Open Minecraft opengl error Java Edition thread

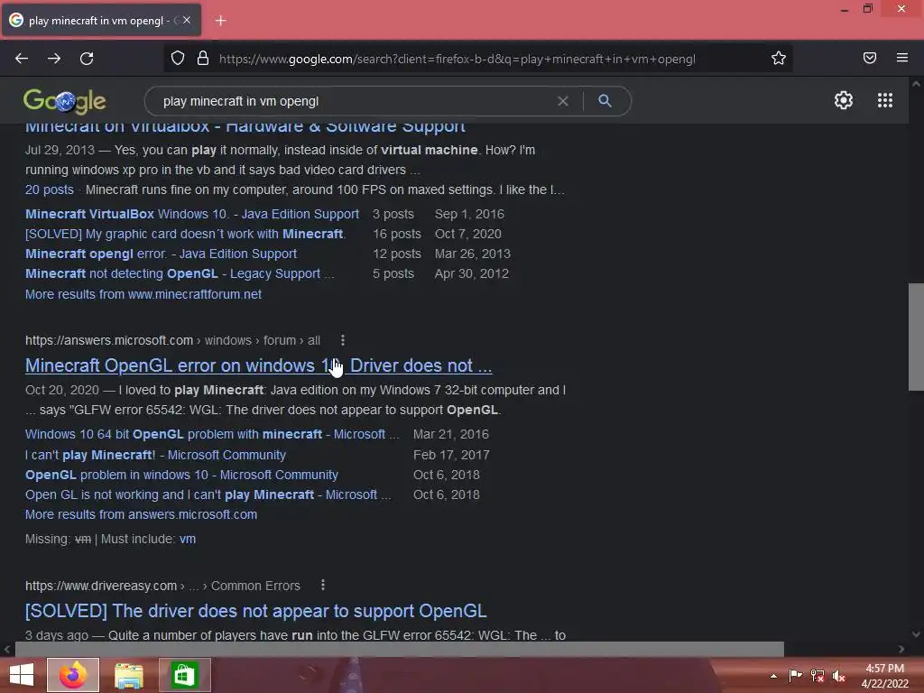pos(161,254)
